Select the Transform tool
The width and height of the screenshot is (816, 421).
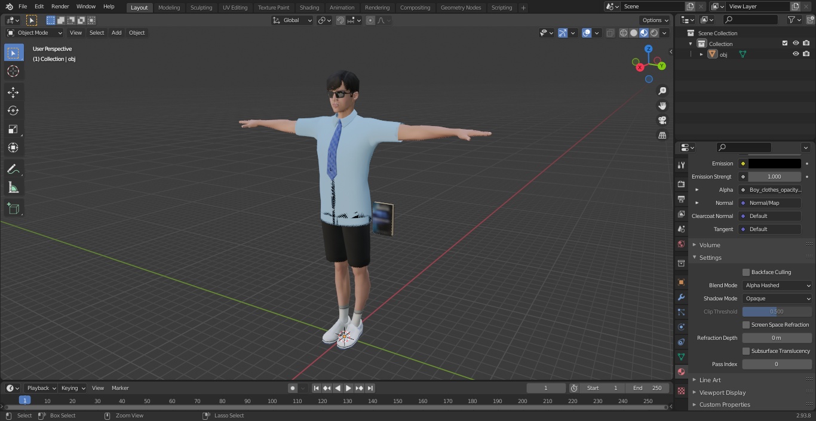coord(13,147)
